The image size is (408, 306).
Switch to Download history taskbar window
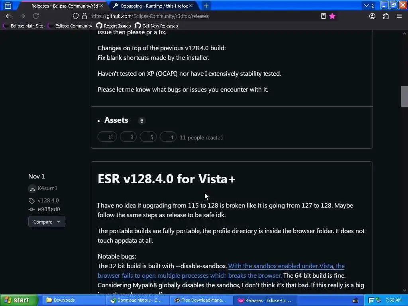tap(137, 300)
